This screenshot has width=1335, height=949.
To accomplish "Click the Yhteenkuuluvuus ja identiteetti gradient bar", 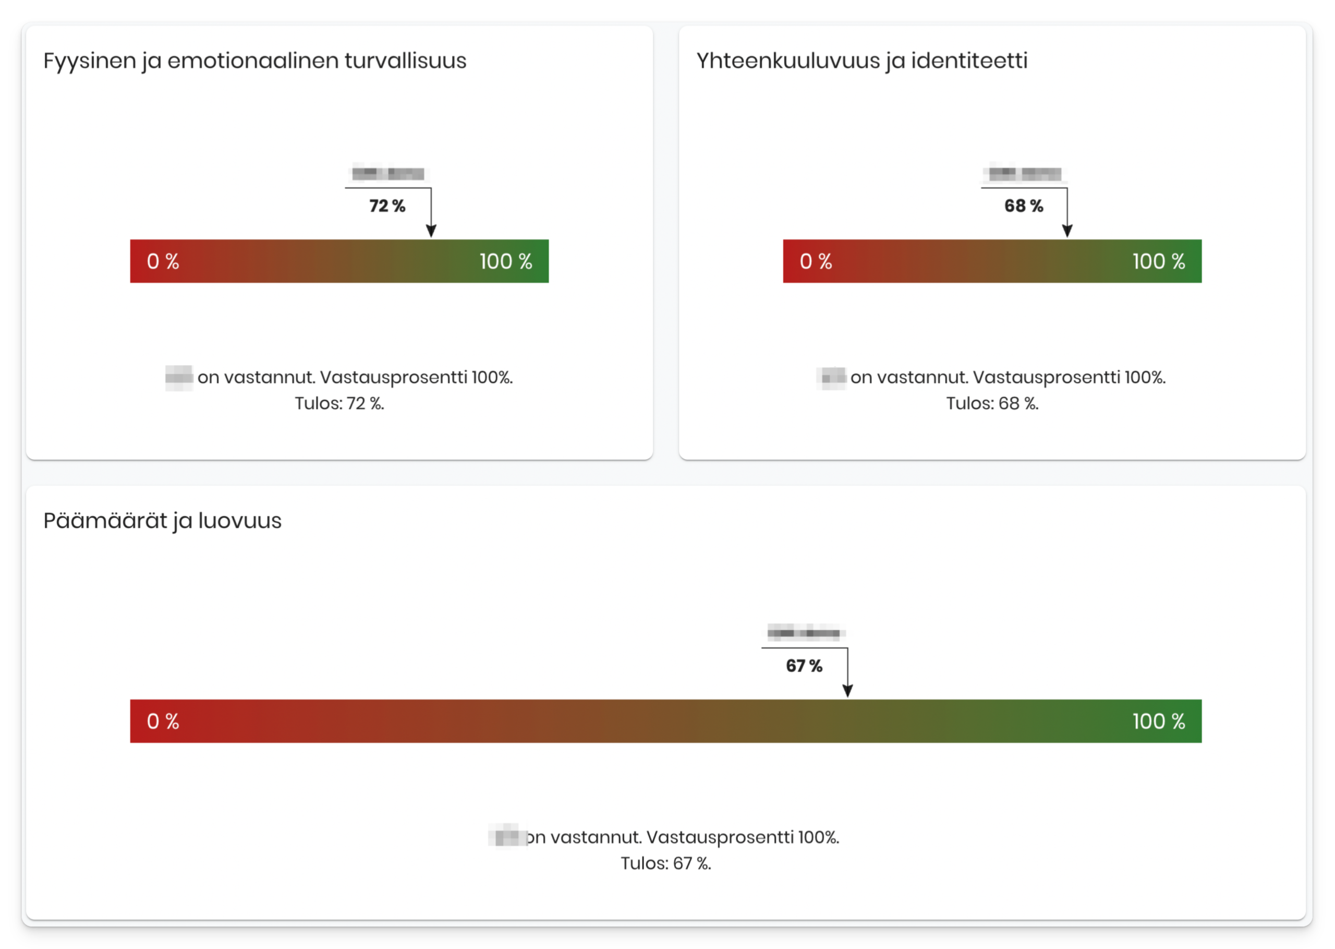I will coord(992,261).
